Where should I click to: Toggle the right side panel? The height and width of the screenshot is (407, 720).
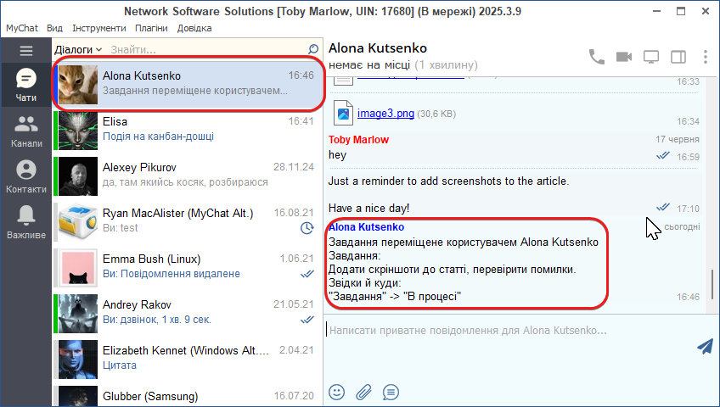(678, 57)
